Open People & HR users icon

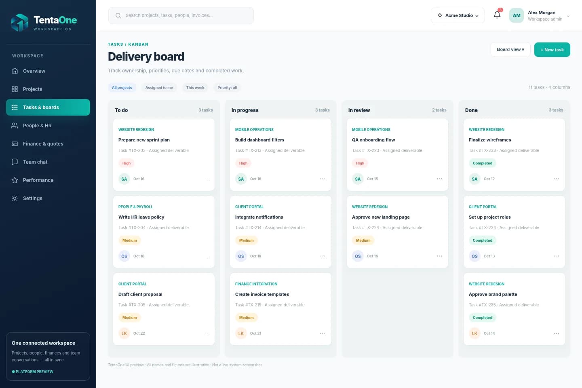15,125
